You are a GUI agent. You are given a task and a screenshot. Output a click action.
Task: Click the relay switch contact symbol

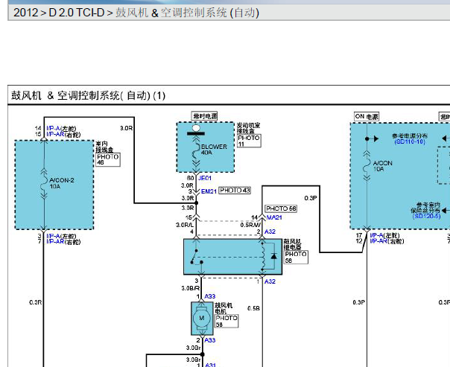[197, 257]
